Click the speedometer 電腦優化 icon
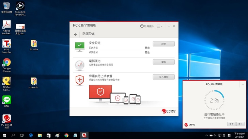 (80, 65)
